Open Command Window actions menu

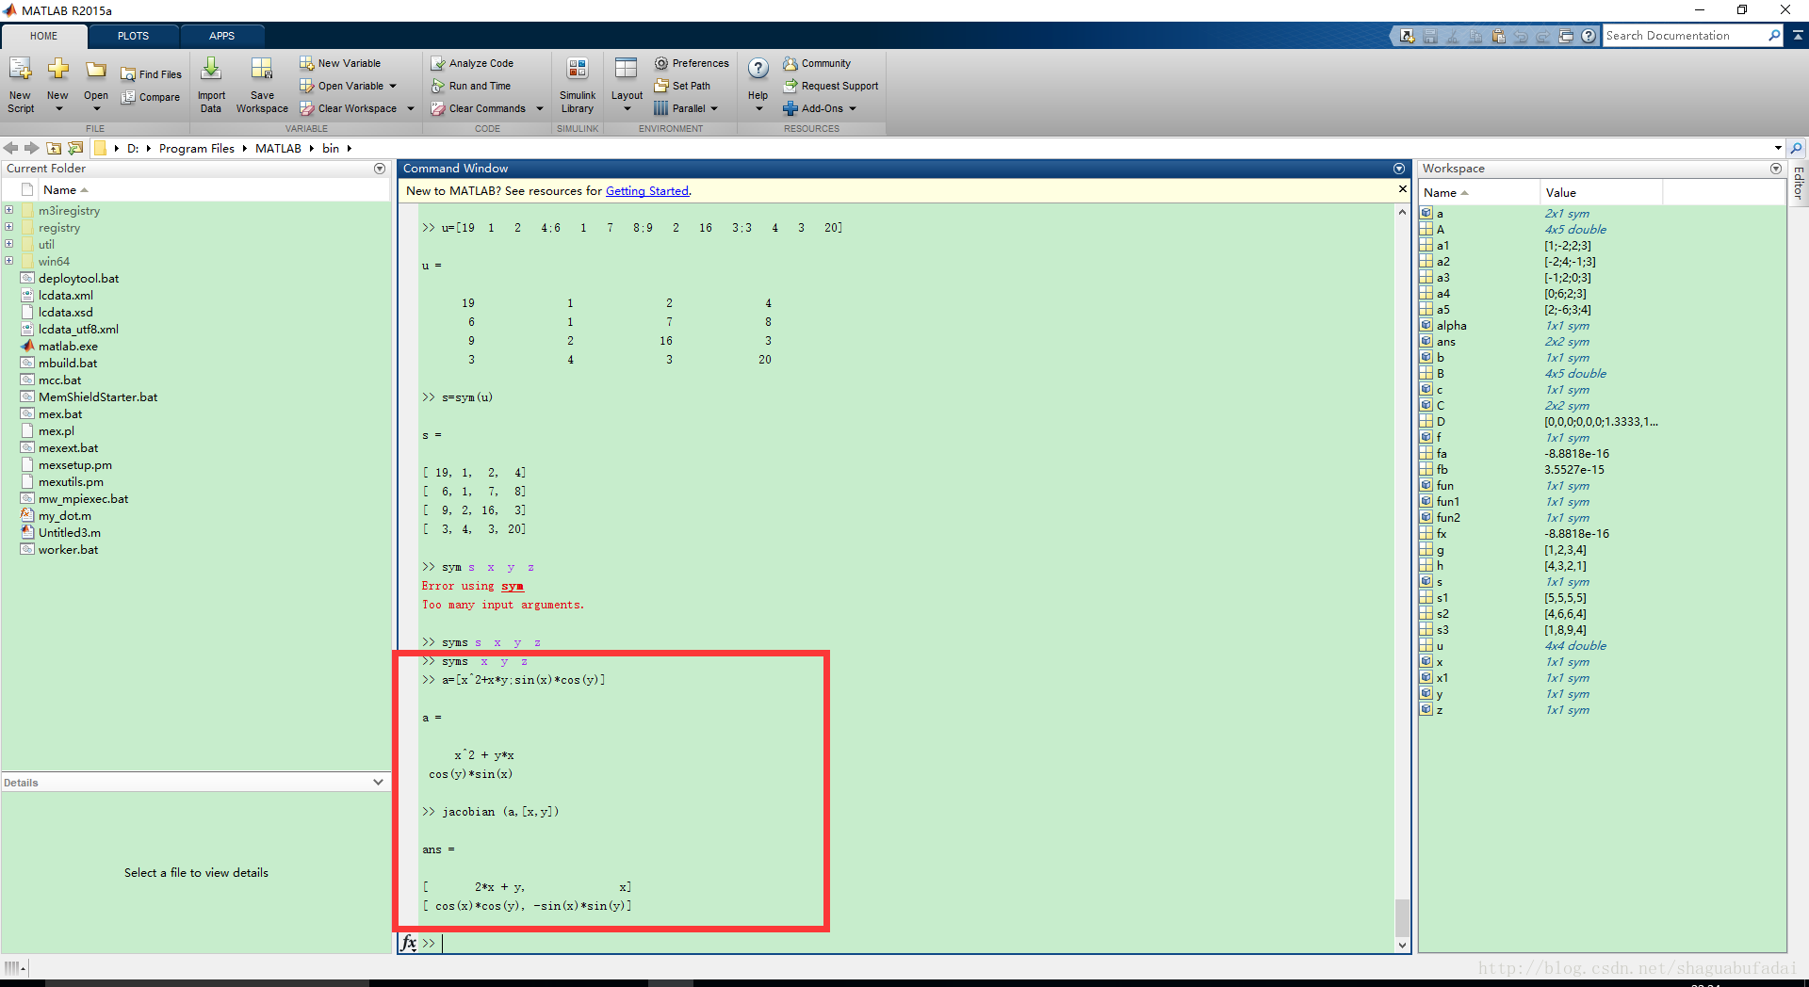click(x=1399, y=169)
